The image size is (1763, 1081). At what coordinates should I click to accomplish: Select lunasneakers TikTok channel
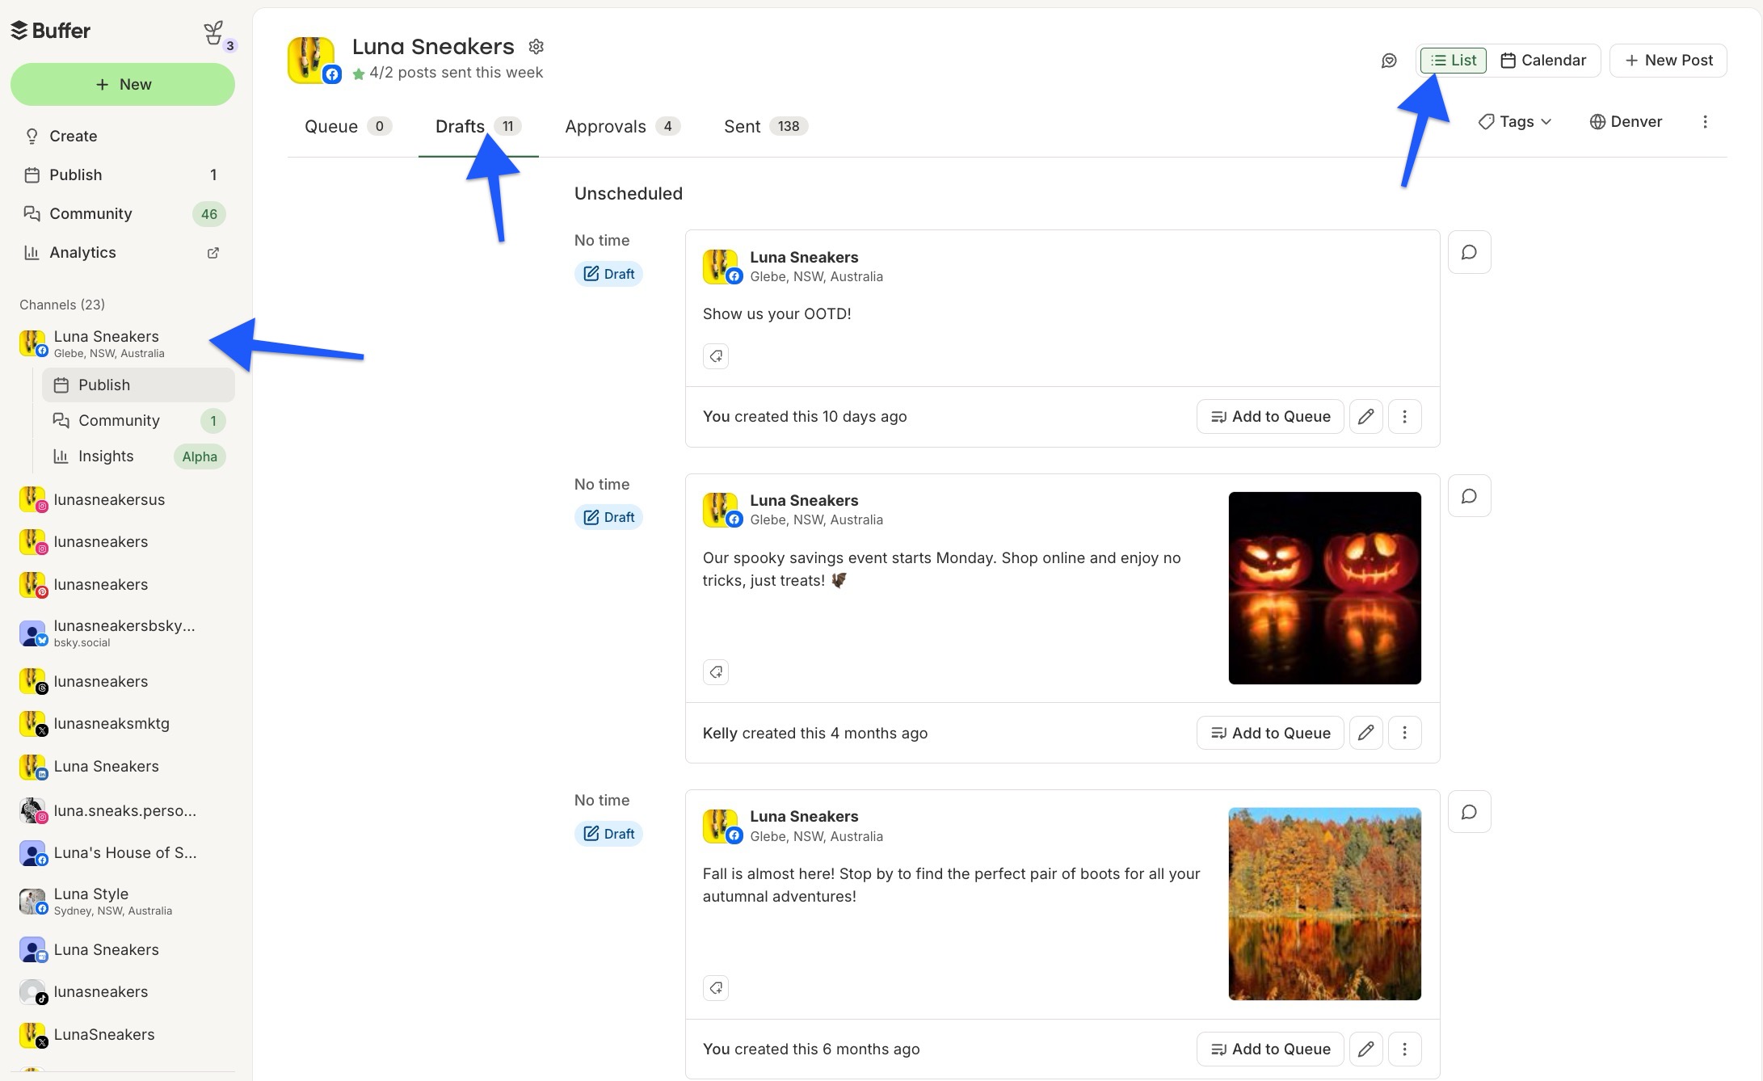[123, 992]
